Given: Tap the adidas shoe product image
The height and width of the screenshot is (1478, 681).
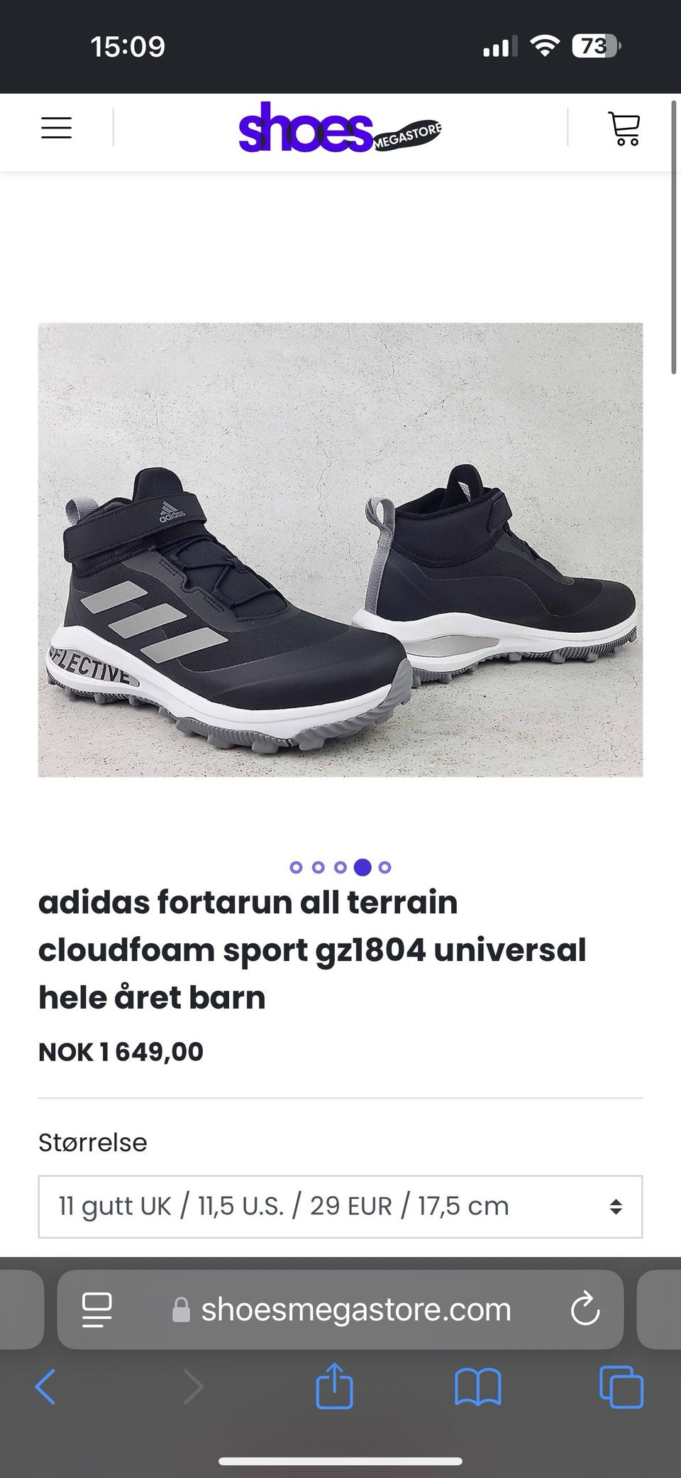Looking at the screenshot, I should 340,550.
